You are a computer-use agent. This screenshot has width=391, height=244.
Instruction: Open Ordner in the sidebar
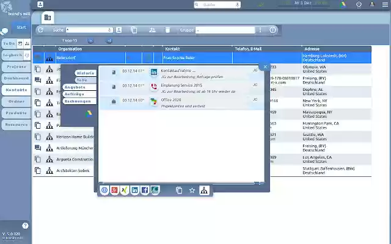click(16, 101)
